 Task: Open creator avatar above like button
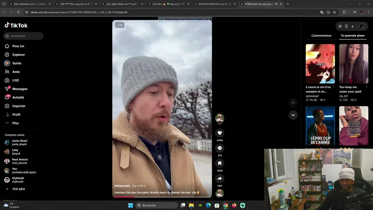(x=220, y=118)
